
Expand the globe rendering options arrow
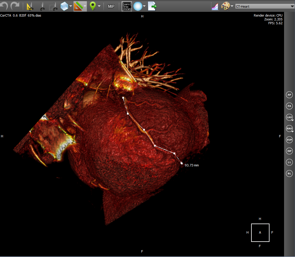tap(144, 6)
